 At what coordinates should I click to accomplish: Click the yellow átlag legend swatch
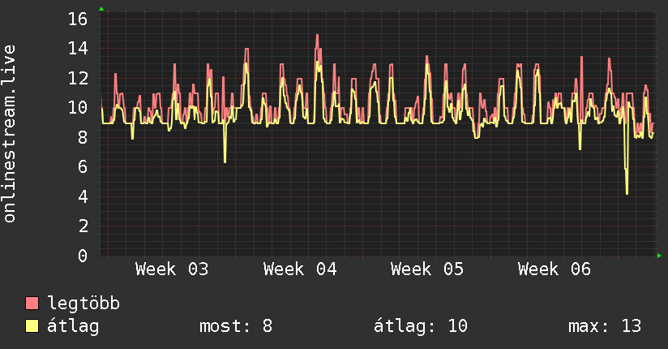[32, 326]
